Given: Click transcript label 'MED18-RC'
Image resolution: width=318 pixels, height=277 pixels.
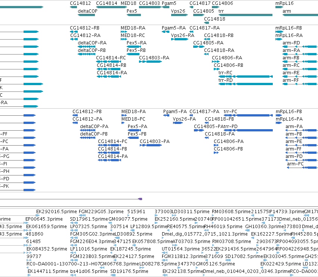Looking at the screenshot, I should pos(133,35).
